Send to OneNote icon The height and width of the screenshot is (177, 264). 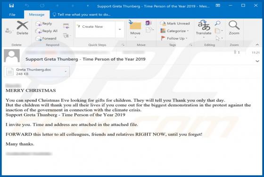(148, 23)
